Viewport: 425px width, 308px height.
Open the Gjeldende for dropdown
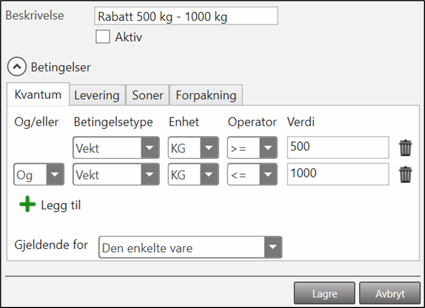tap(190, 248)
